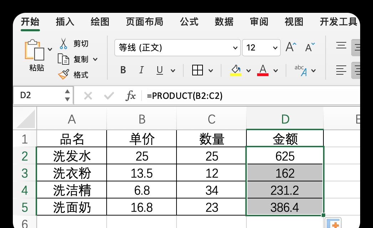Cancel formula entry with X icon
The height and width of the screenshot is (228, 373).
point(88,96)
